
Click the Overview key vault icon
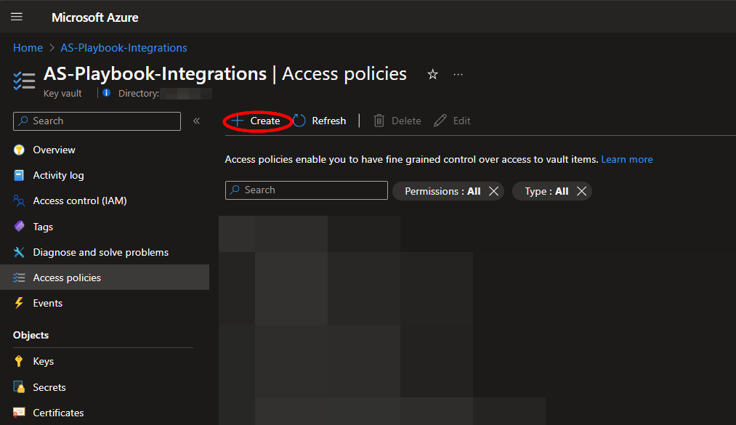click(x=19, y=150)
